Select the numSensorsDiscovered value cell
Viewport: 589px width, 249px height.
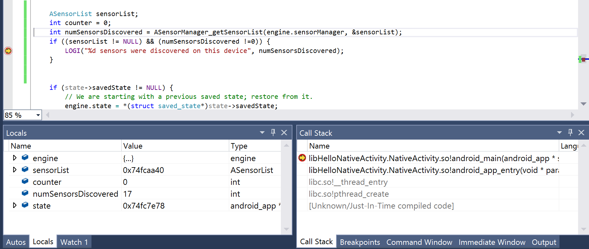175,194
